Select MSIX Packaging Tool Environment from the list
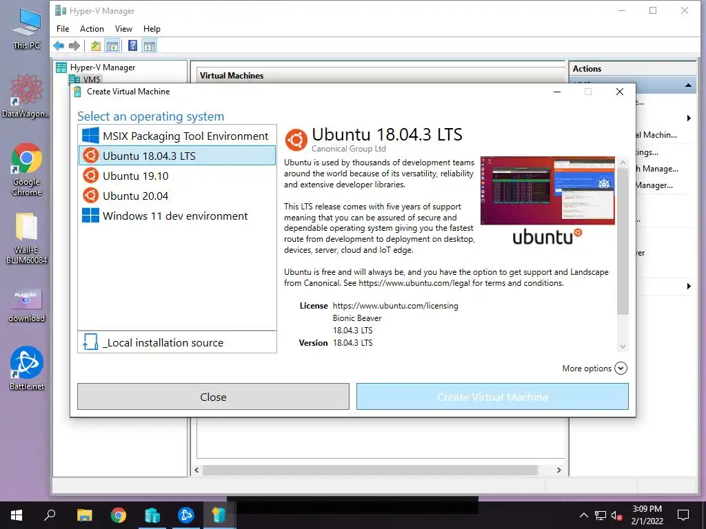 point(177,136)
